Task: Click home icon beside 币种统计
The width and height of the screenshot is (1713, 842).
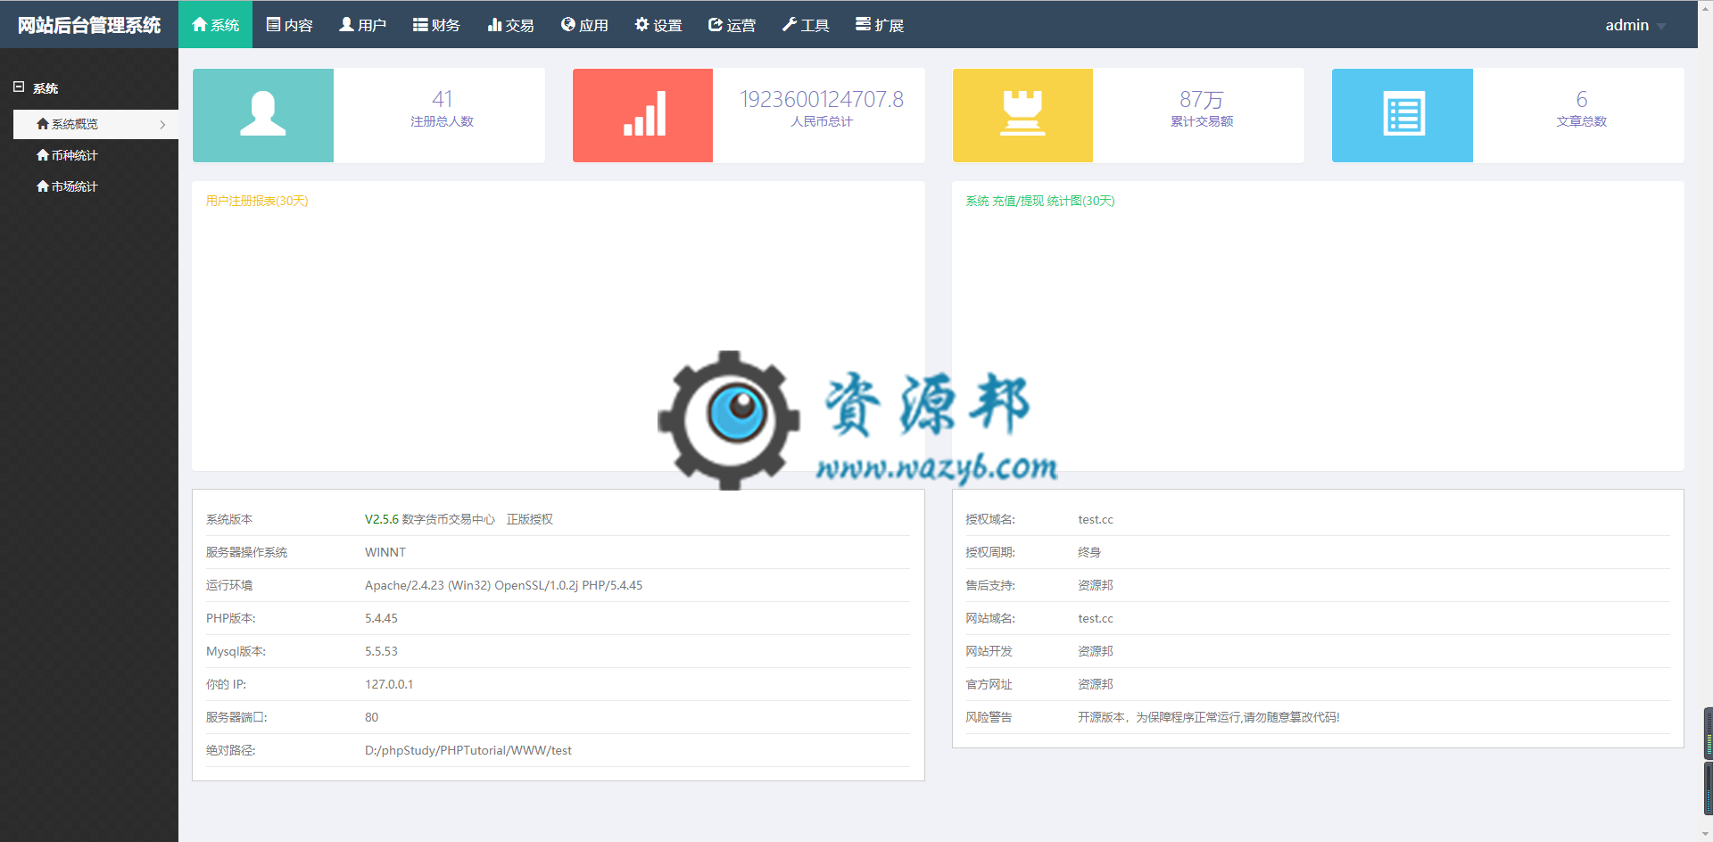Action: [x=43, y=155]
